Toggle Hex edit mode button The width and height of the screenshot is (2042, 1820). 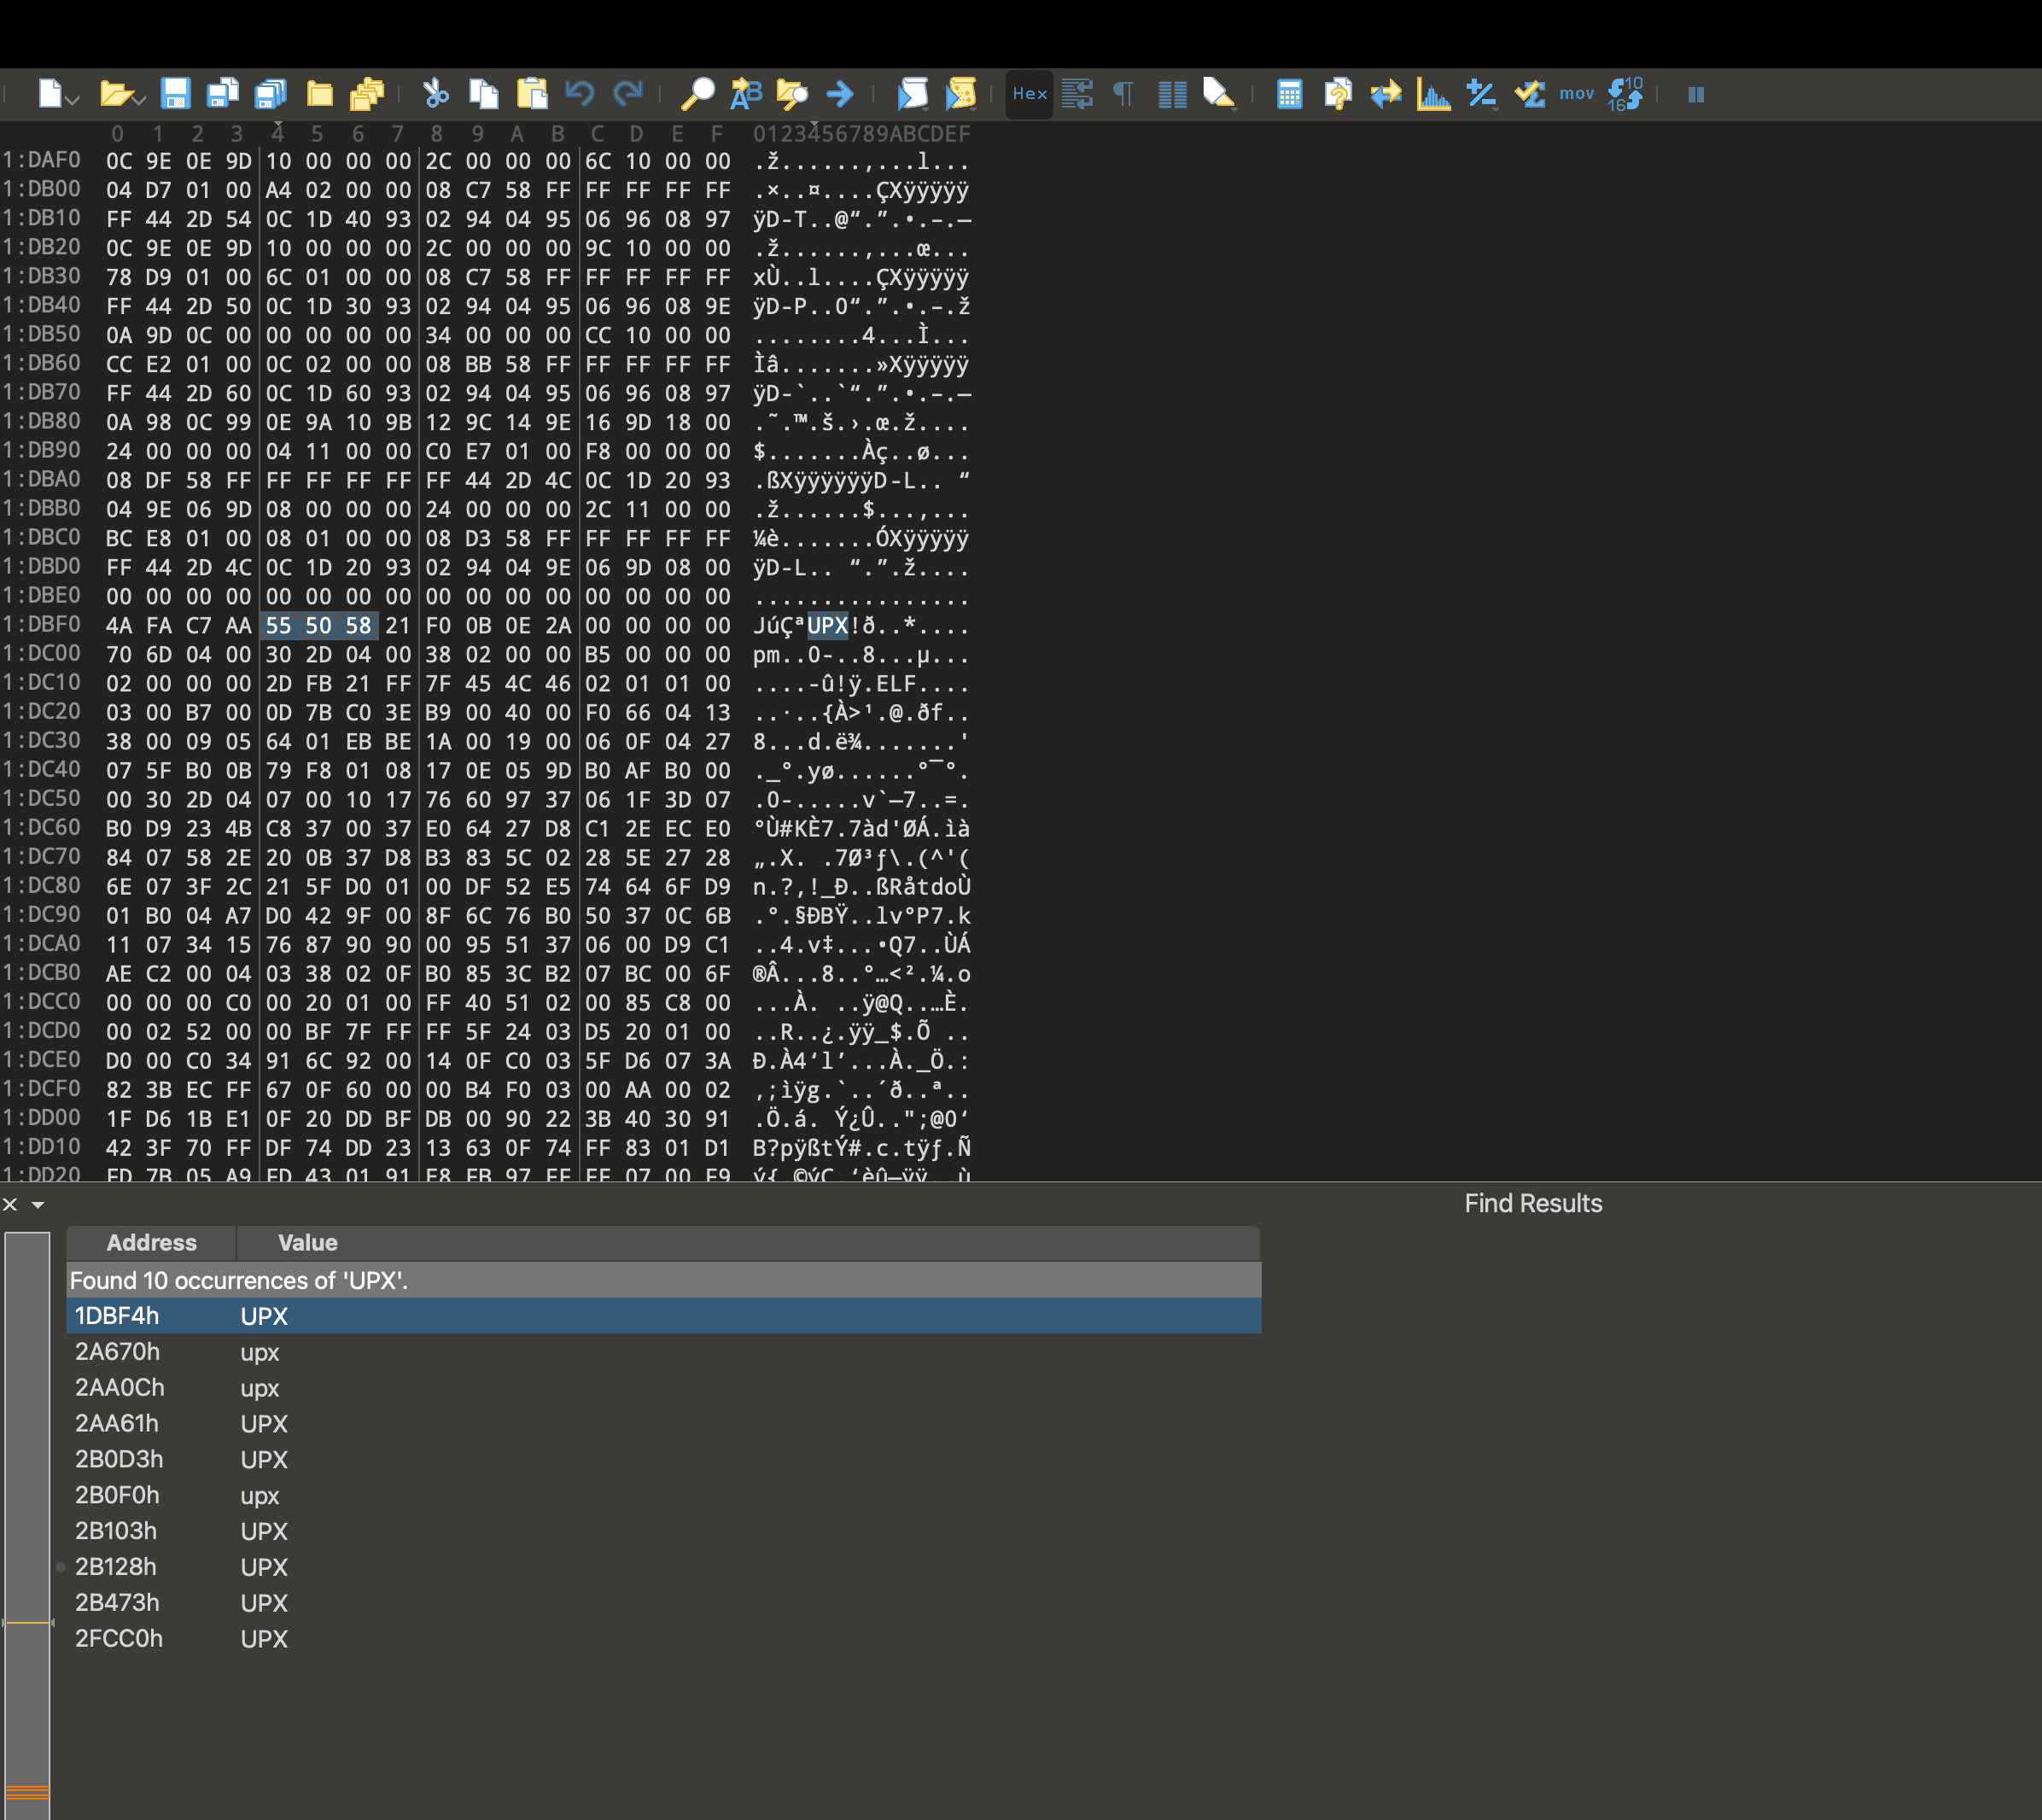(x=1029, y=94)
